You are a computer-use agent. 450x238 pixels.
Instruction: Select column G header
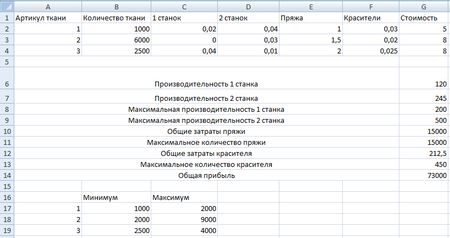tap(424, 6)
